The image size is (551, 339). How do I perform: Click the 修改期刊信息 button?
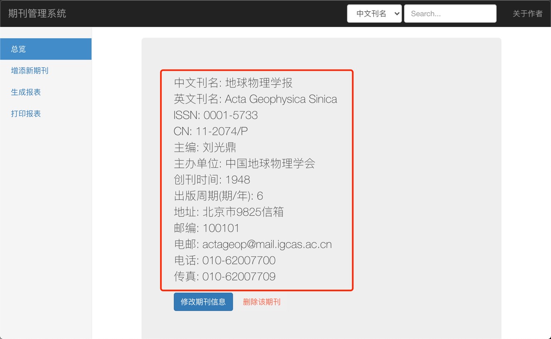[x=203, y=302]
